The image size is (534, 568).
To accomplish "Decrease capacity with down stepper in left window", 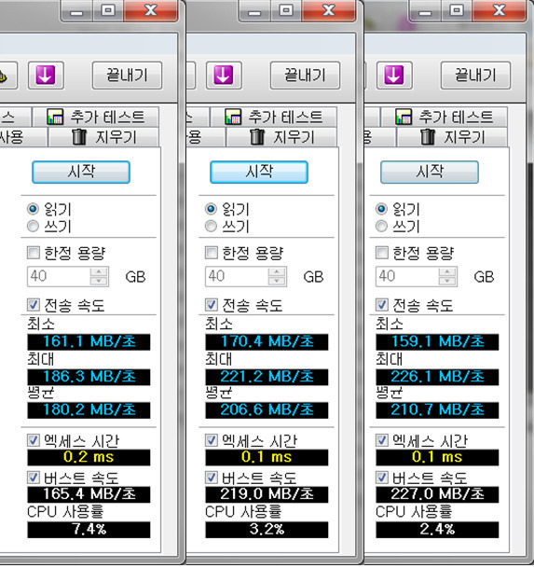I will 99,281.
